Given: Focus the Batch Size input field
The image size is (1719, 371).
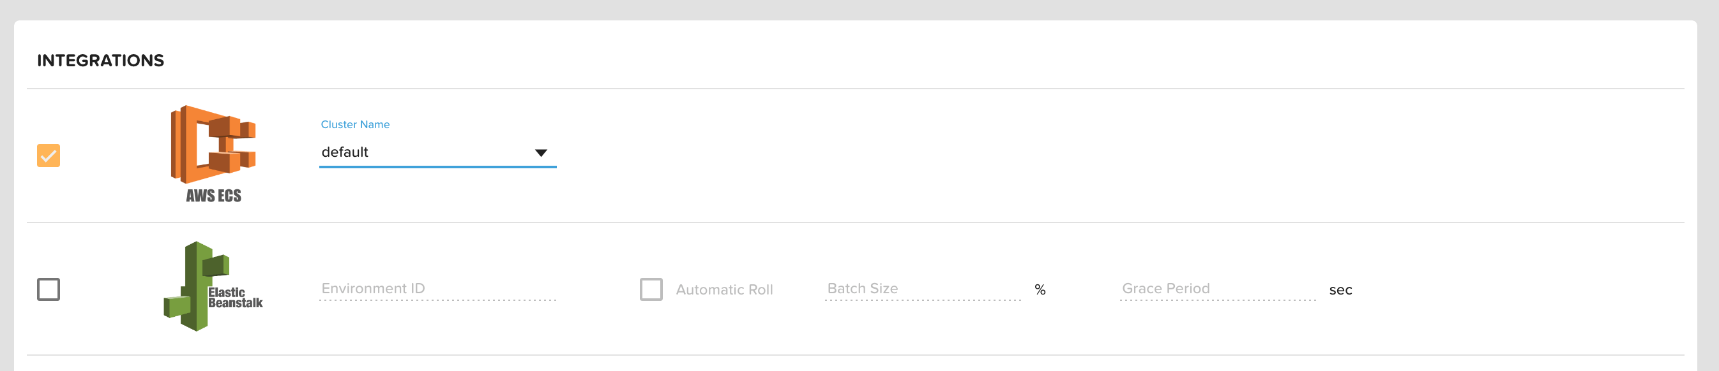Looking at the screenshot, I should [x=922, y=288].
